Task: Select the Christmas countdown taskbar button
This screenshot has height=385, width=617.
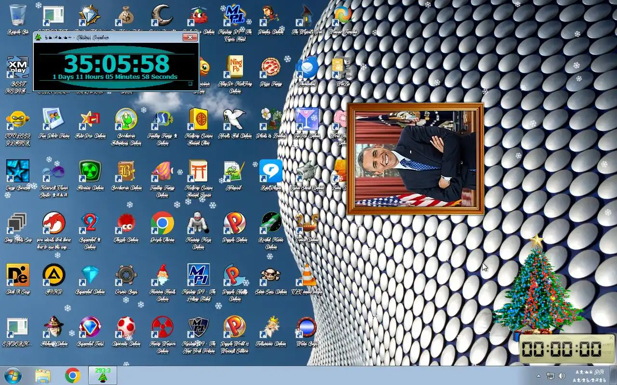Action: (103, 375)
